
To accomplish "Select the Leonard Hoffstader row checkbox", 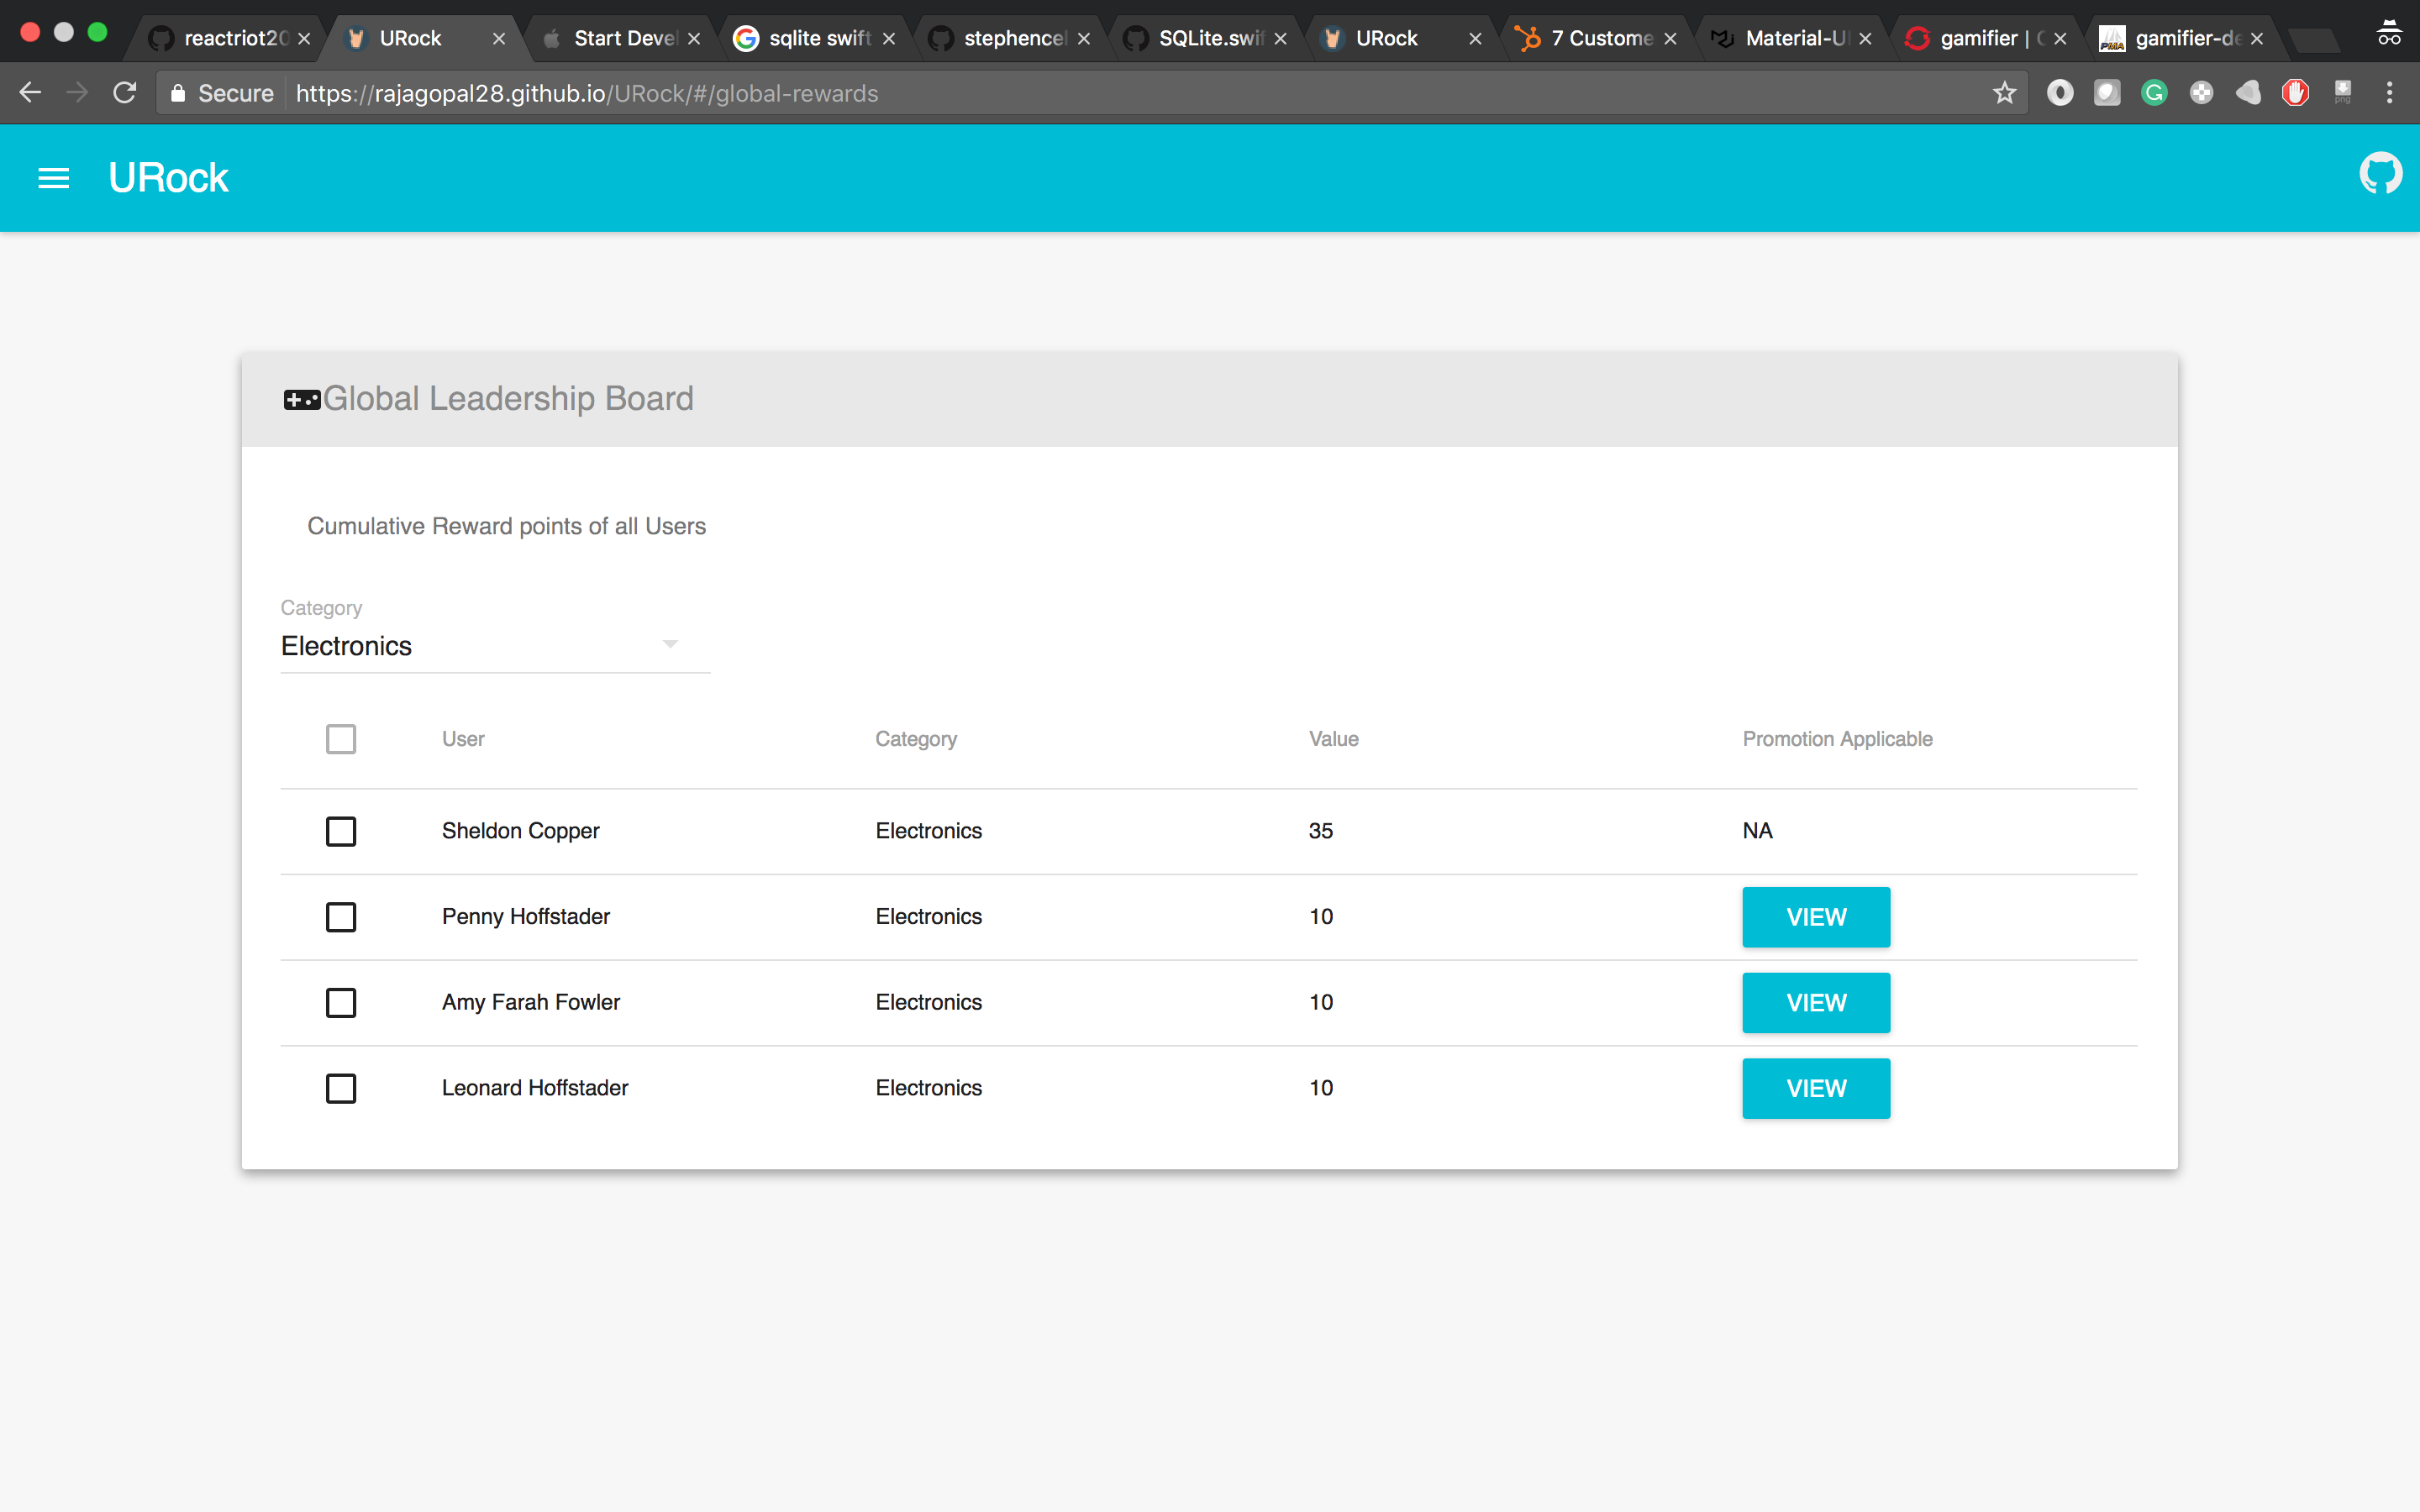I will 341,1088.
